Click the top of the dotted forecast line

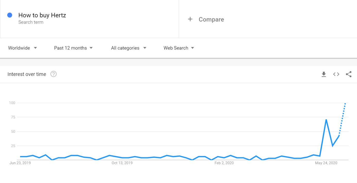(x=345, y=103)
